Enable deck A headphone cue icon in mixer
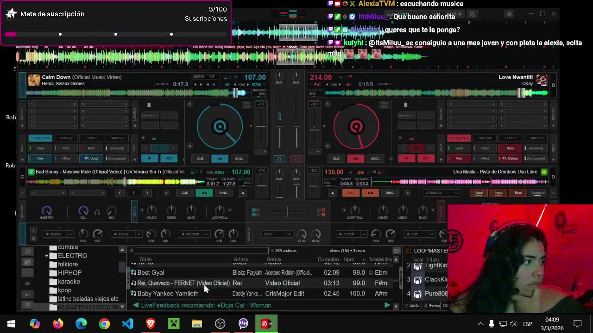Screen dimensions: 593x333 pyautogui.click(x=279, y=159)
